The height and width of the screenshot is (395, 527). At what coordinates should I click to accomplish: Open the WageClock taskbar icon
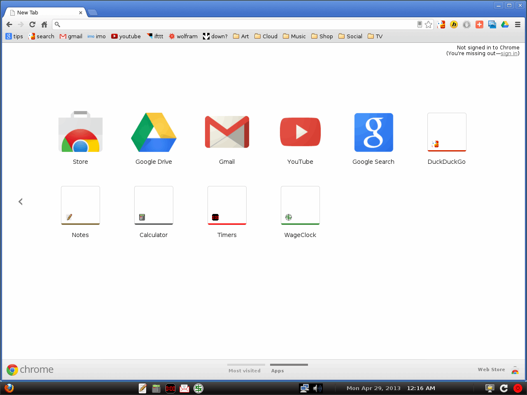click(198, 388)
